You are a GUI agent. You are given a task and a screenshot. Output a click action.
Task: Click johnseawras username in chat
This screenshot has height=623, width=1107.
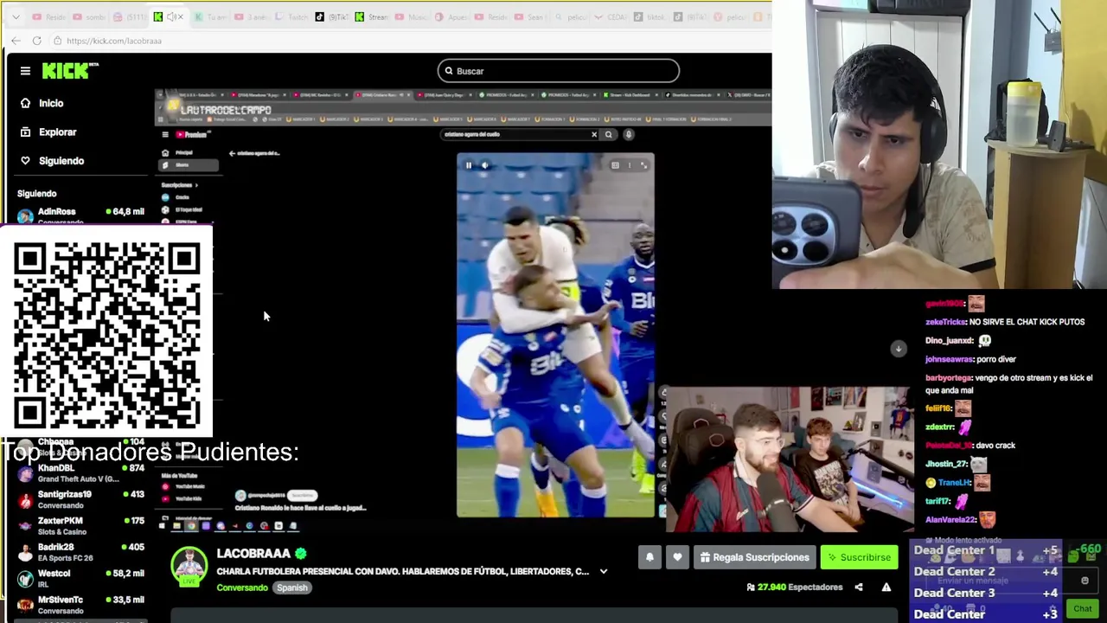tap(949, 359)
